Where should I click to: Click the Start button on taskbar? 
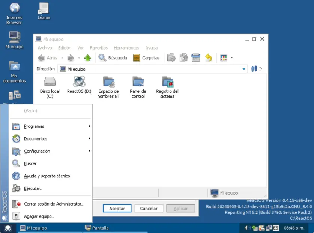tap(8, 228)
